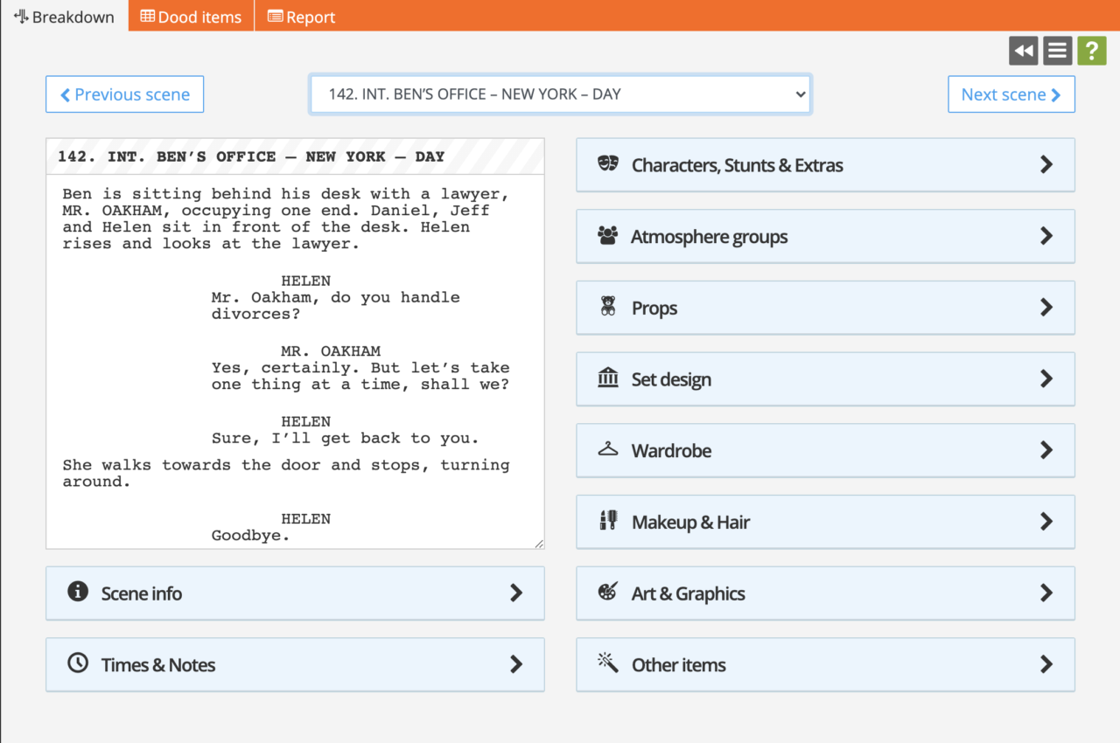
Task: Click the theater masks Characters icon
Action: (x=607, y=164)
